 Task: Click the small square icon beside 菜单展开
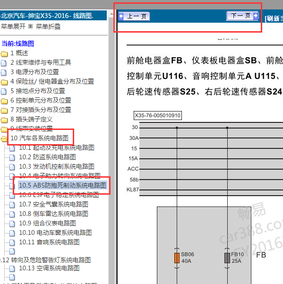click(x=31, y=26)
